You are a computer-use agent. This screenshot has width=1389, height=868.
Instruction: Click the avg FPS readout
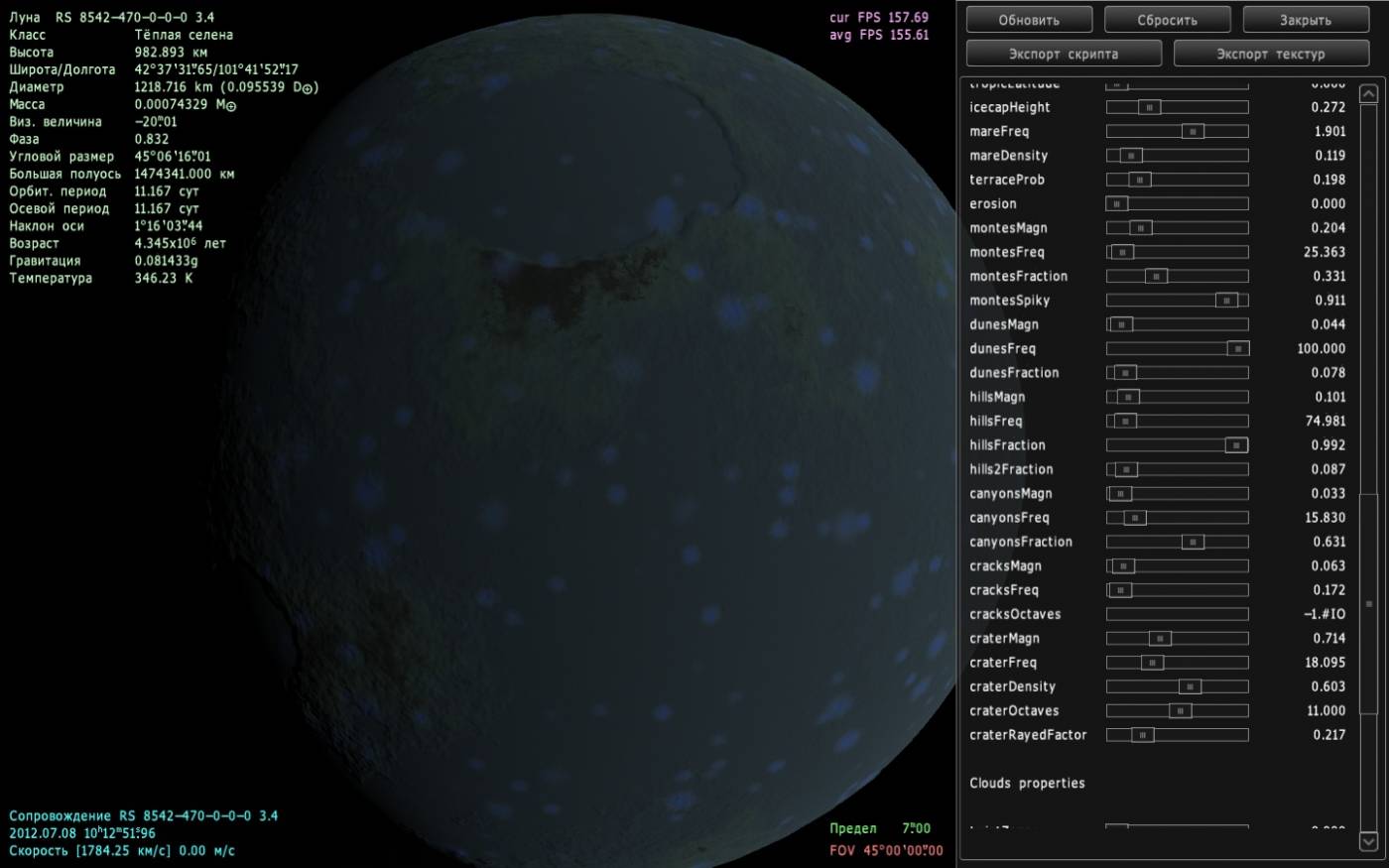click(x=879, y=35)
